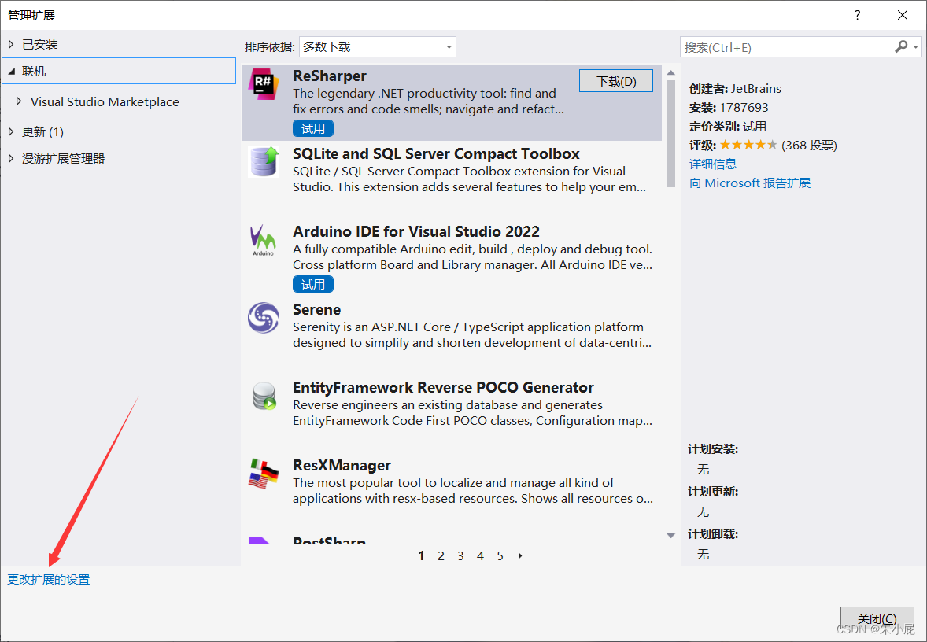Open the 详细信息 link
Image resolution: width=927 pixels, height=642 pixels.
713,164
